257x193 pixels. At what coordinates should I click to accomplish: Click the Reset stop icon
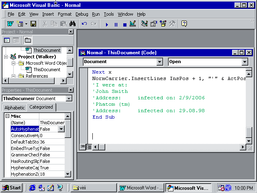[x=125, y=25]
